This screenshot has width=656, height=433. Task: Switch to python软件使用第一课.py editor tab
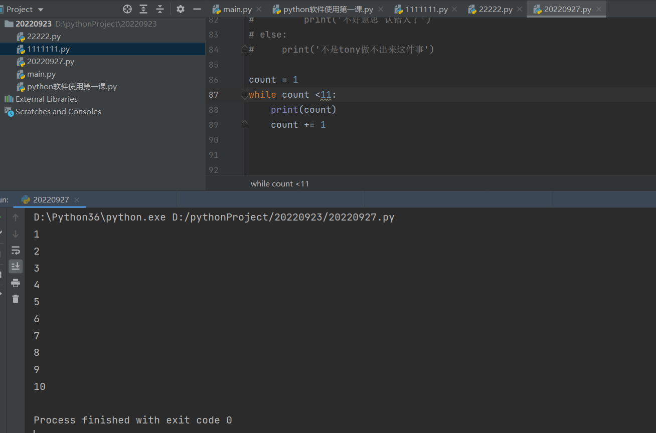(328, 10)
